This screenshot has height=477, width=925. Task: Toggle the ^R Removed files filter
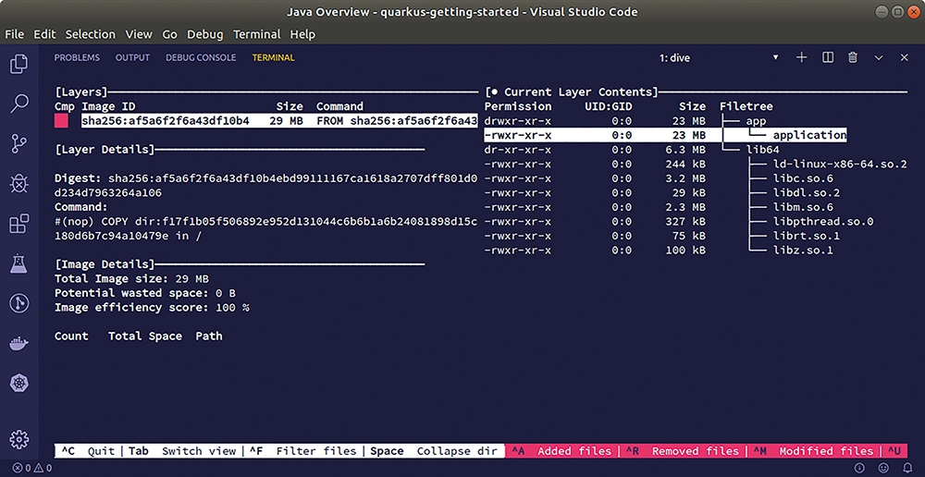pos(682,451)
